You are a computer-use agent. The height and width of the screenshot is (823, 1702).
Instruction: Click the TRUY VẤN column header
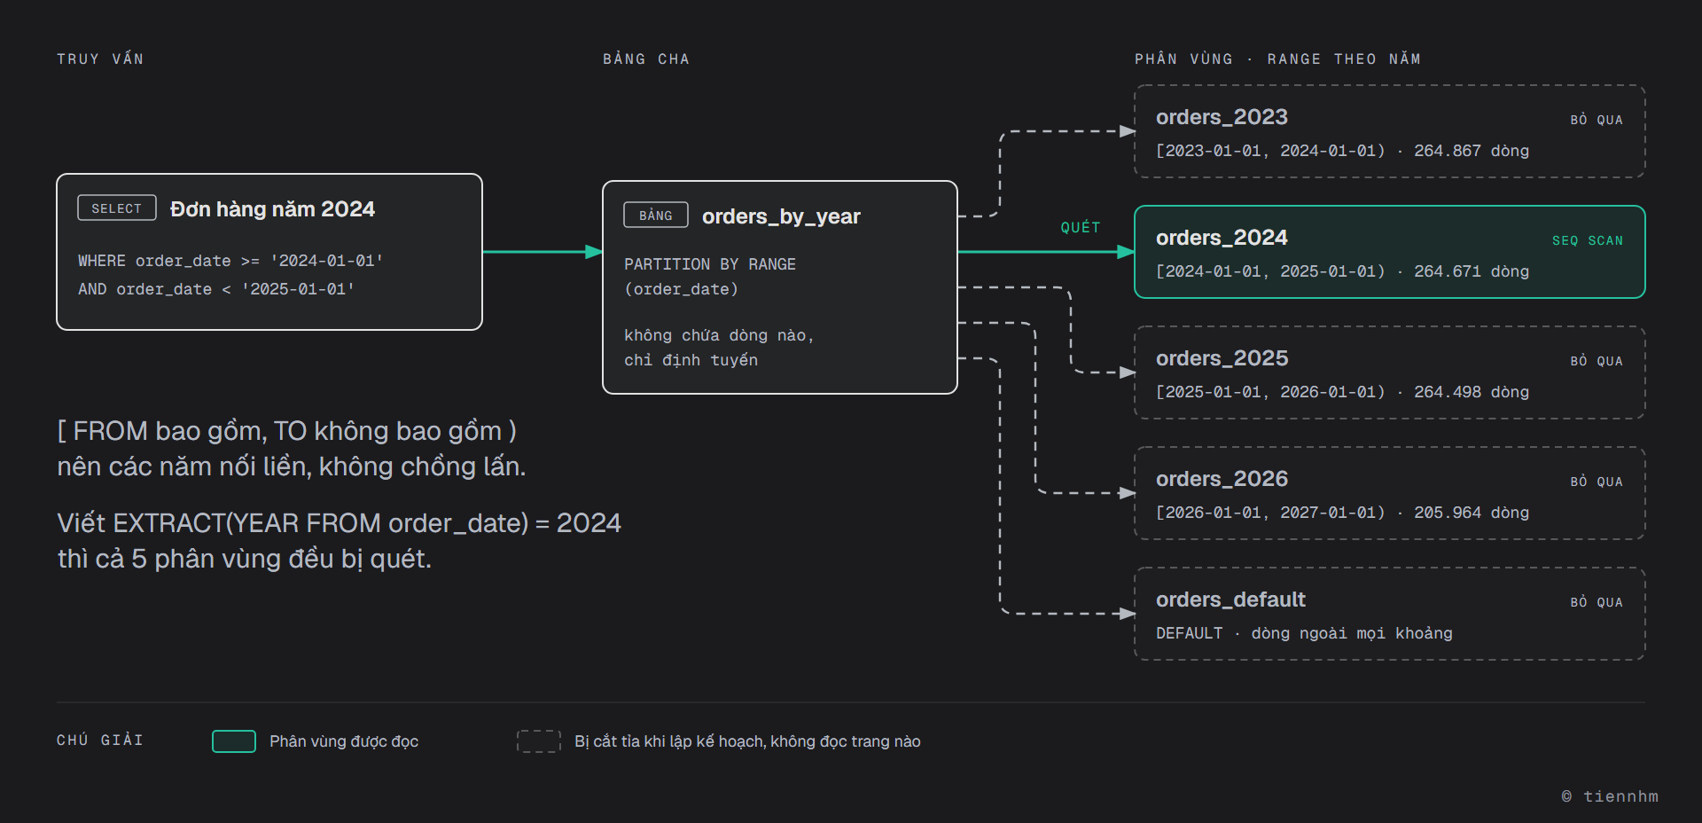click(100, 59)
